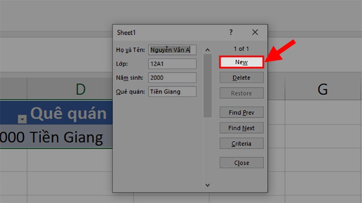Click the Sheet1 dialog title
This screenshot has height=203, width=362.
pos(126,32)
